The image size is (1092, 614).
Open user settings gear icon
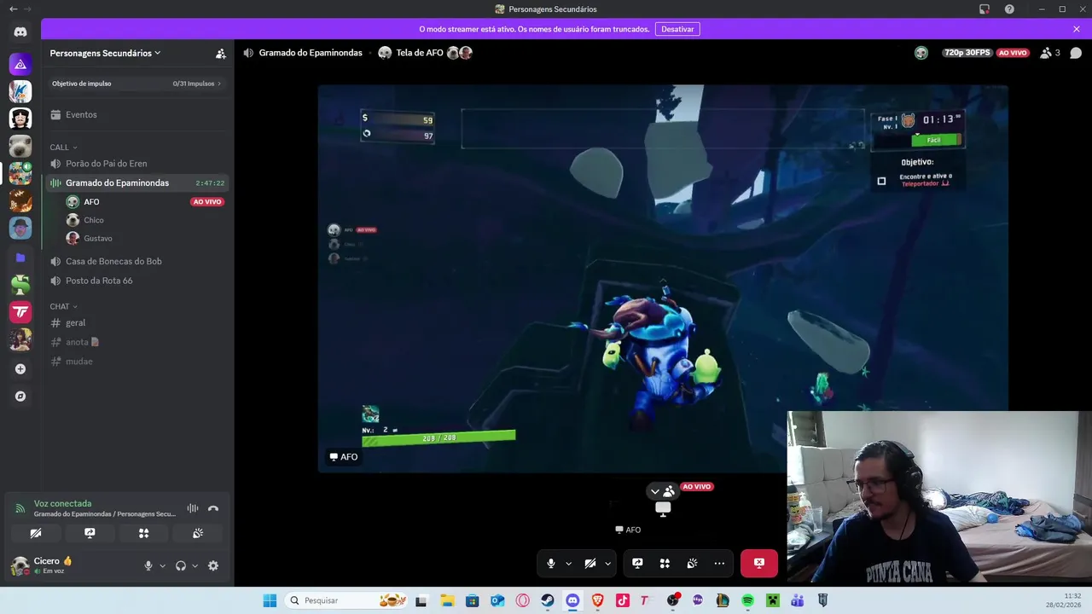[213, 565]
